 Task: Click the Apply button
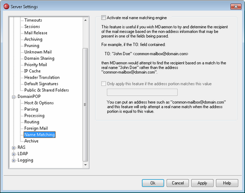point(202,183)
